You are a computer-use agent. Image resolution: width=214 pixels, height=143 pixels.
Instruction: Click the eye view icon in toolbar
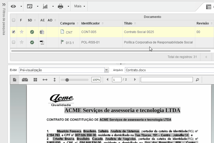[13, 6]
